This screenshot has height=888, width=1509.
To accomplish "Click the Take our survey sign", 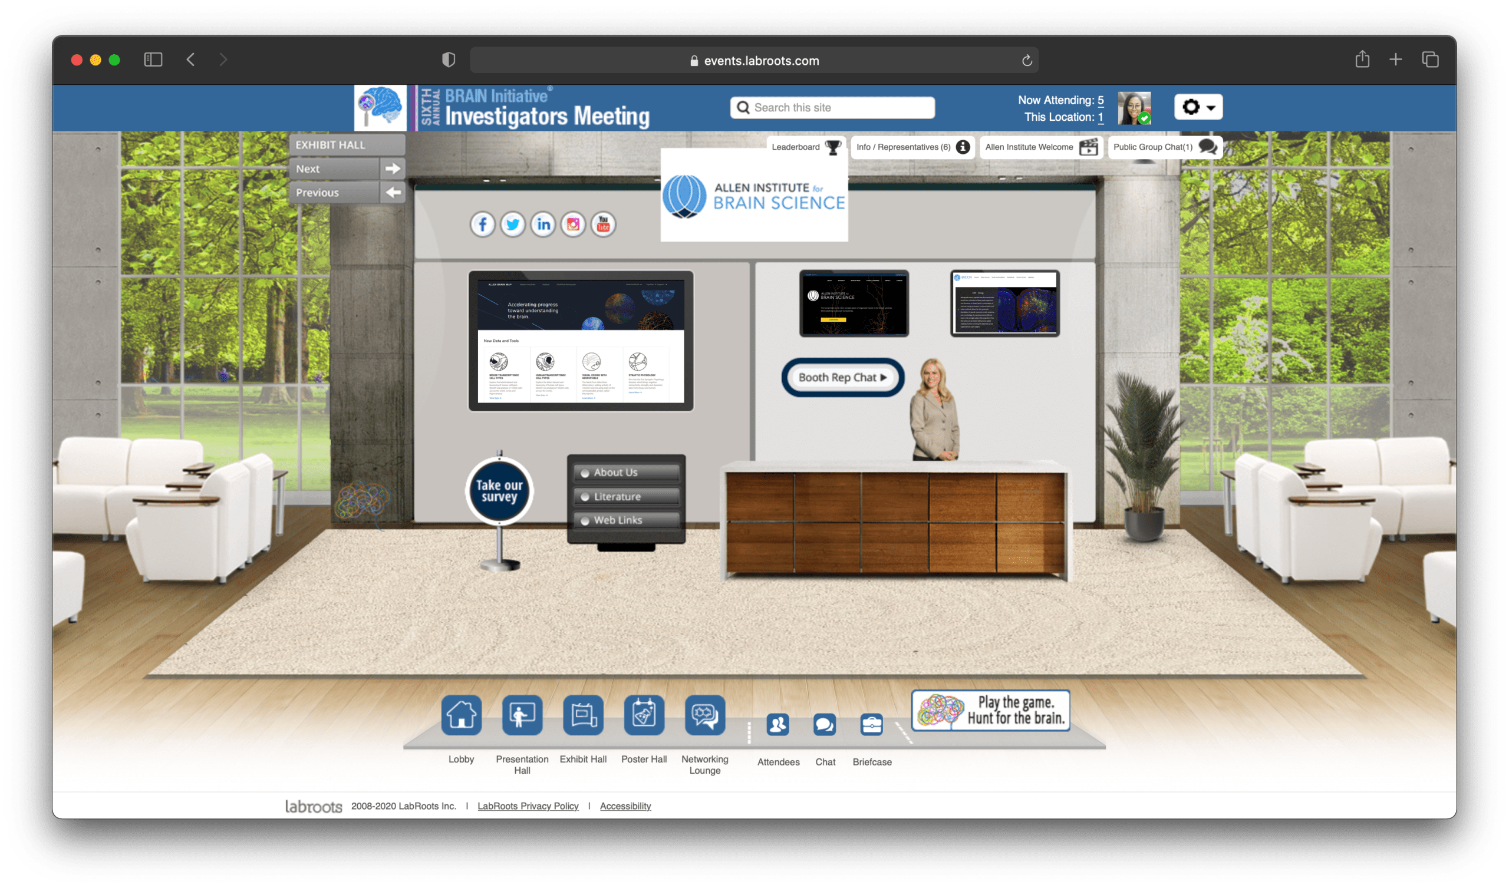I will (499, 491).
